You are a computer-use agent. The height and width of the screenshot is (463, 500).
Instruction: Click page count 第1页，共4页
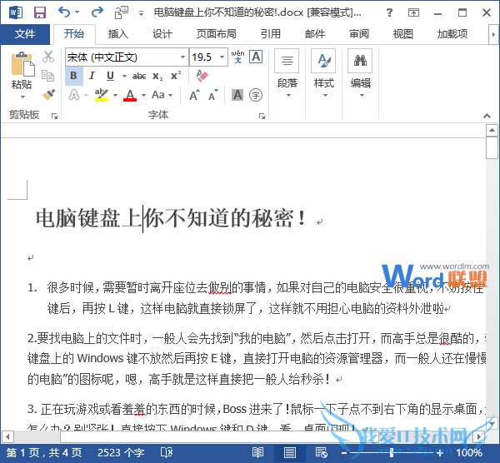44,452
